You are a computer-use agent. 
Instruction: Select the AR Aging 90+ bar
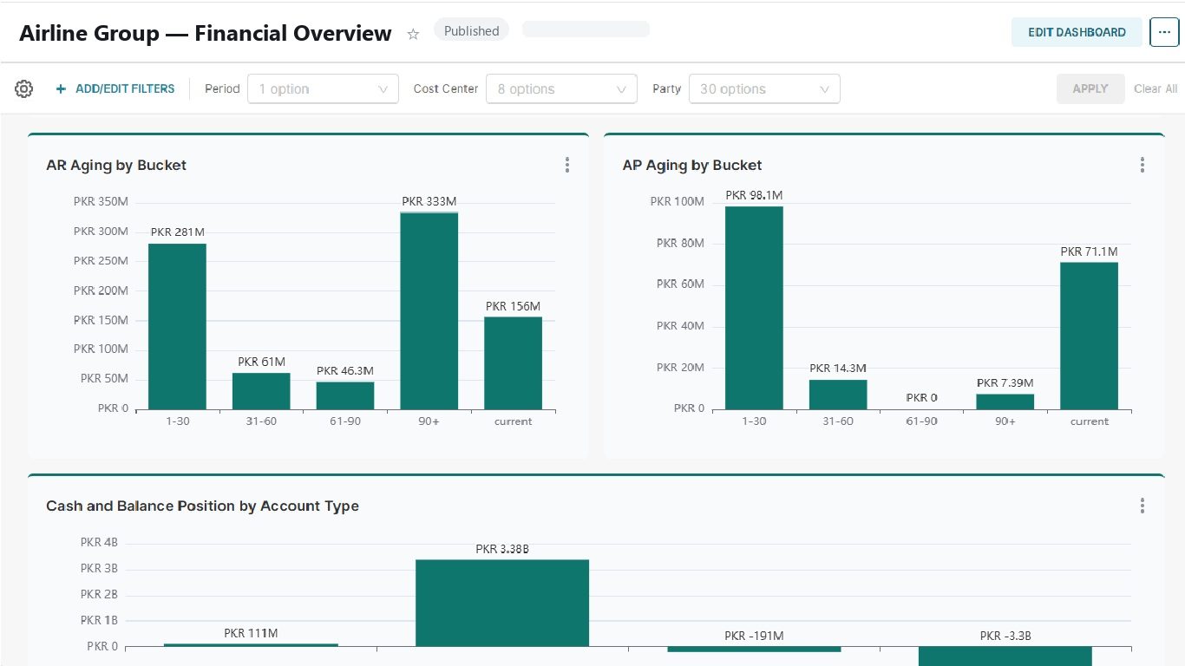coord(429,310)
